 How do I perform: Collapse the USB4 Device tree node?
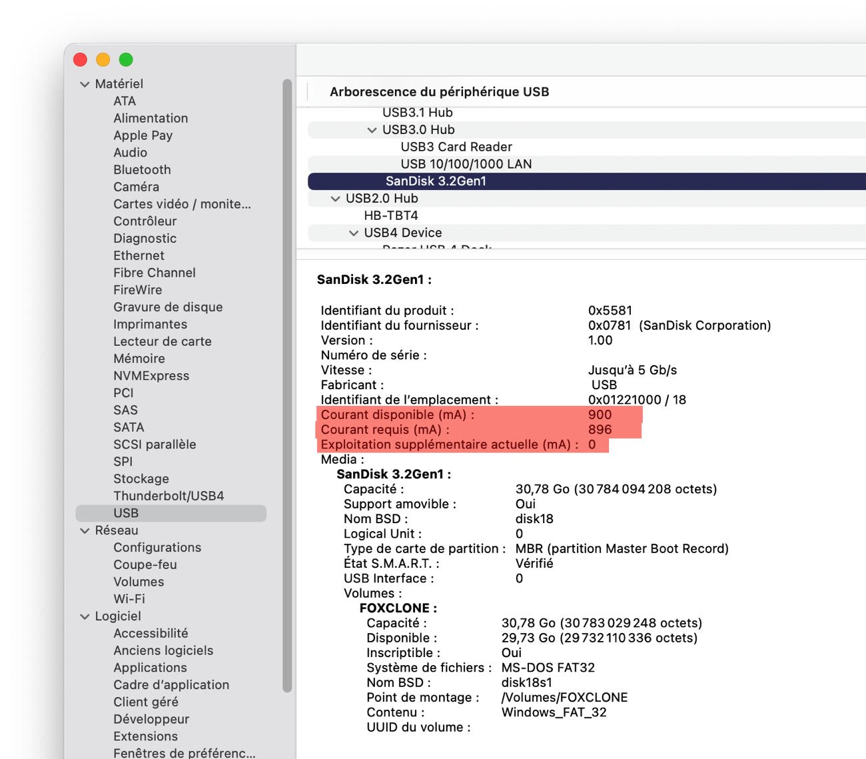354,233
